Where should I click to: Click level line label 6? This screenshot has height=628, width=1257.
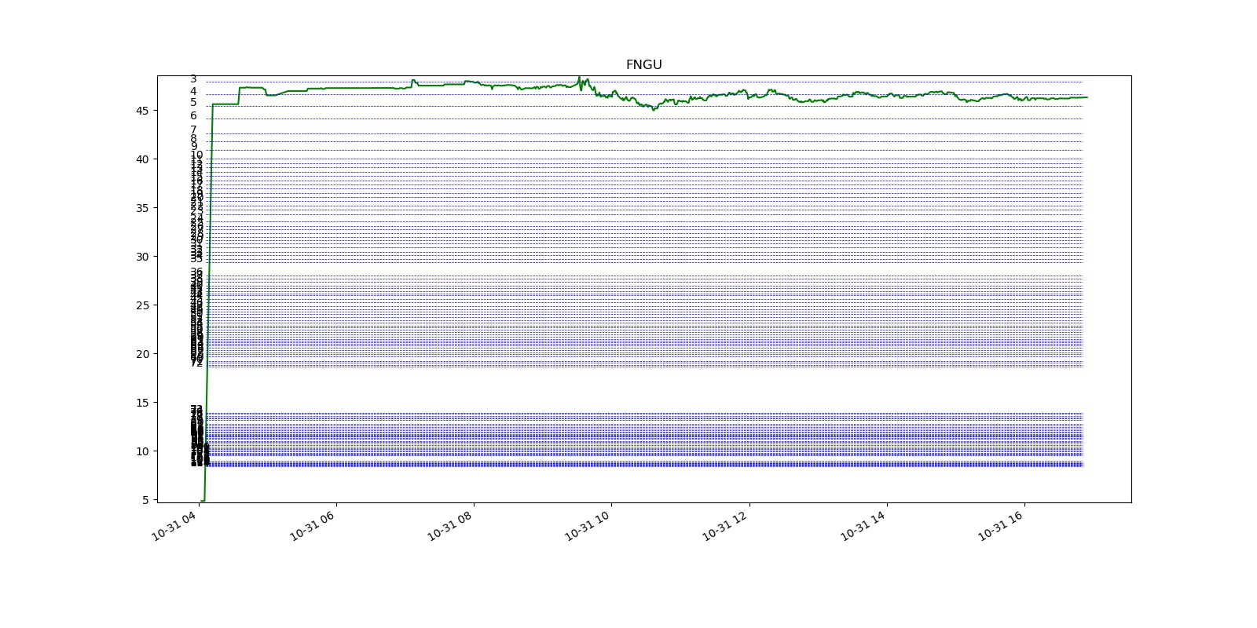[193, 116]
